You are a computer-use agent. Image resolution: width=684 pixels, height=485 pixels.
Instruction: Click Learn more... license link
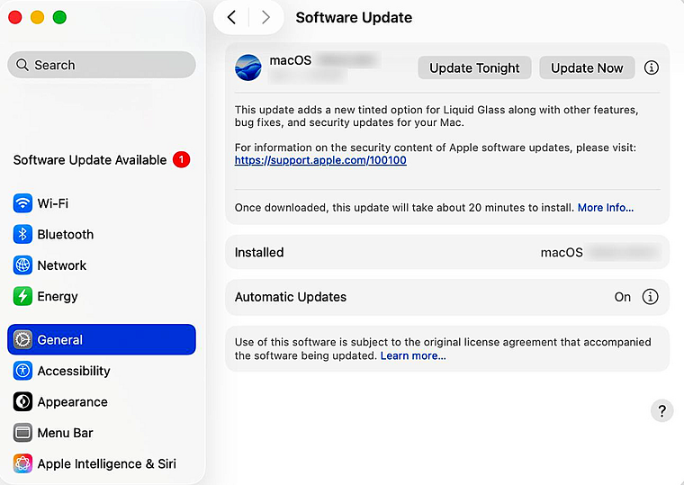coord(413,356)
